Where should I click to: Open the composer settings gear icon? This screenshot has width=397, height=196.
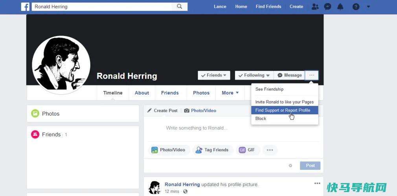click(x=290, y=166)
